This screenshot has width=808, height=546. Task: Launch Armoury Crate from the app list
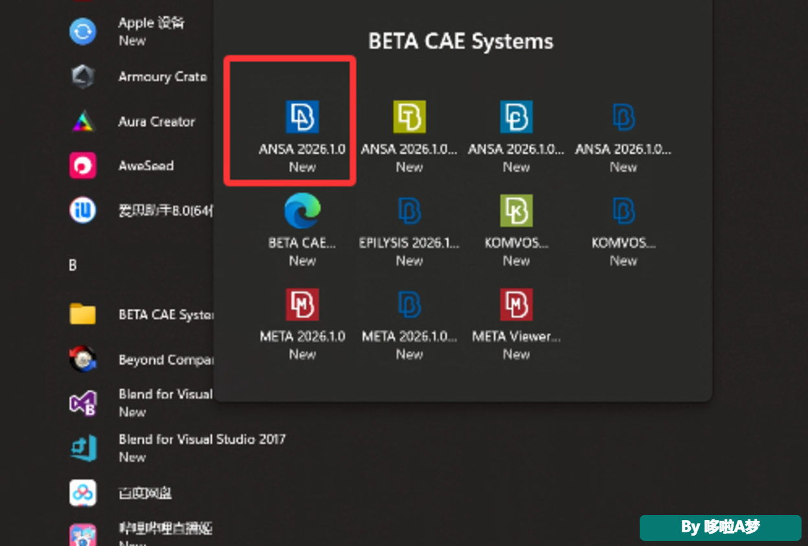click(x=138, y=77)
